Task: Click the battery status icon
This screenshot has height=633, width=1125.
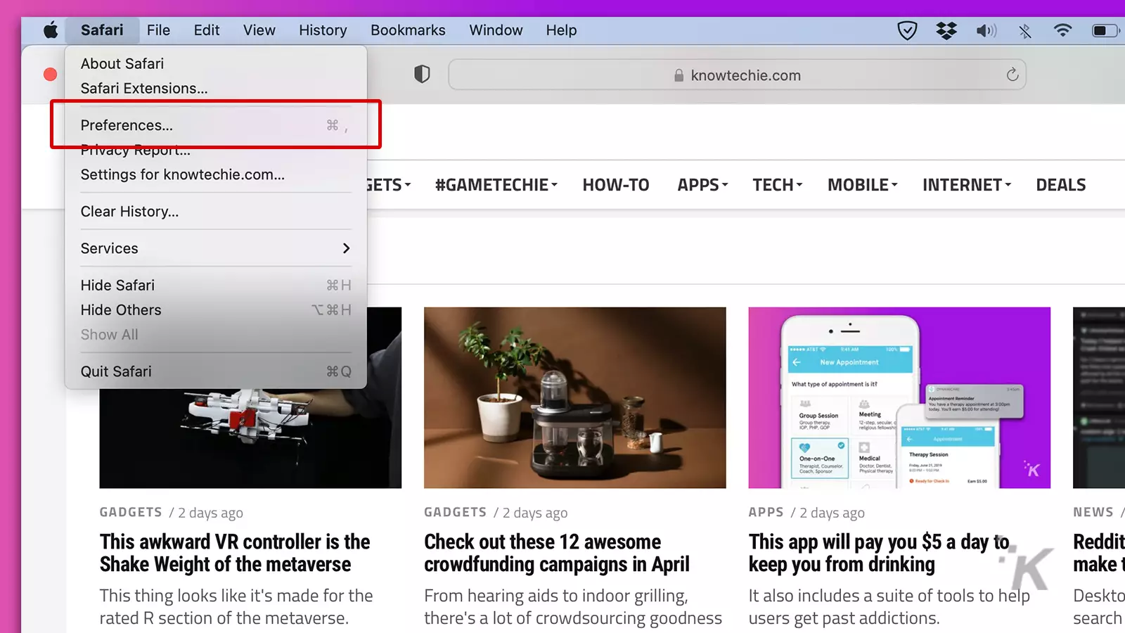Action: pos(1105,30)
